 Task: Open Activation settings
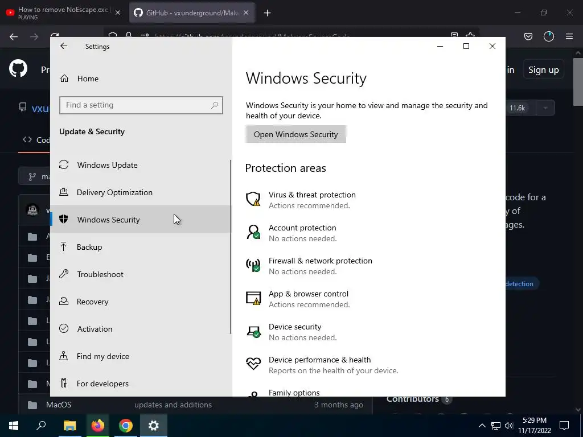[x=141, y=328]
